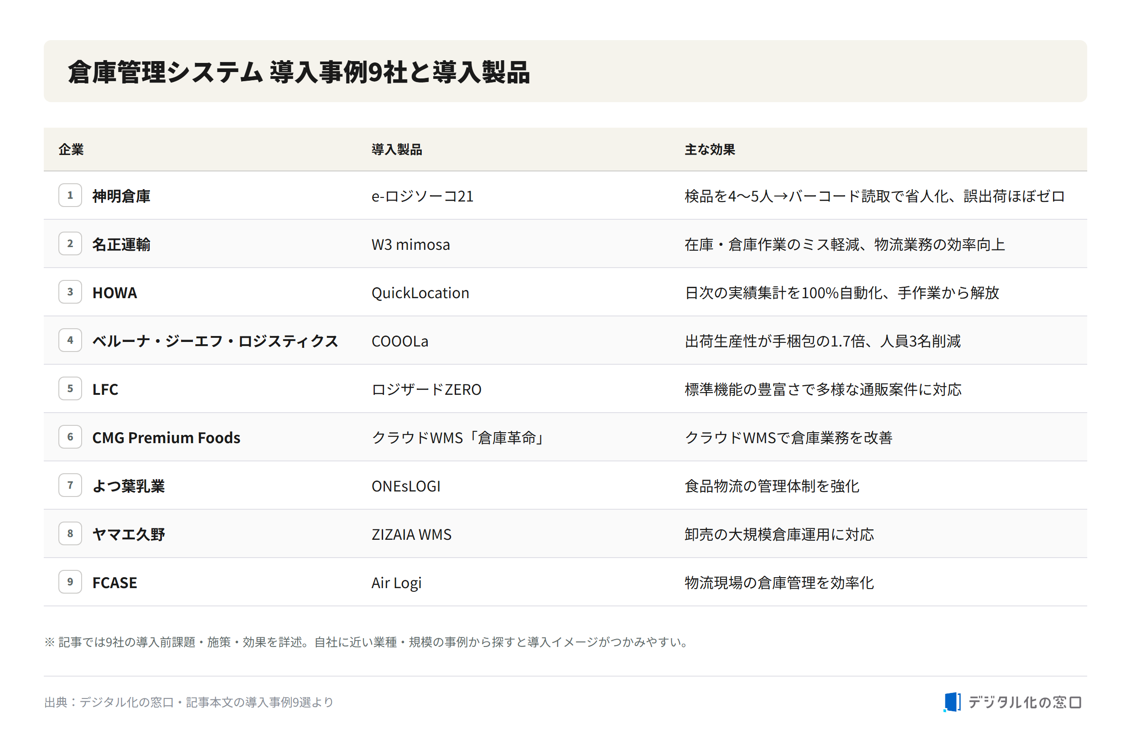1131x755 pixels.
Task: Click product W3 mimosa
Action: 411,245
